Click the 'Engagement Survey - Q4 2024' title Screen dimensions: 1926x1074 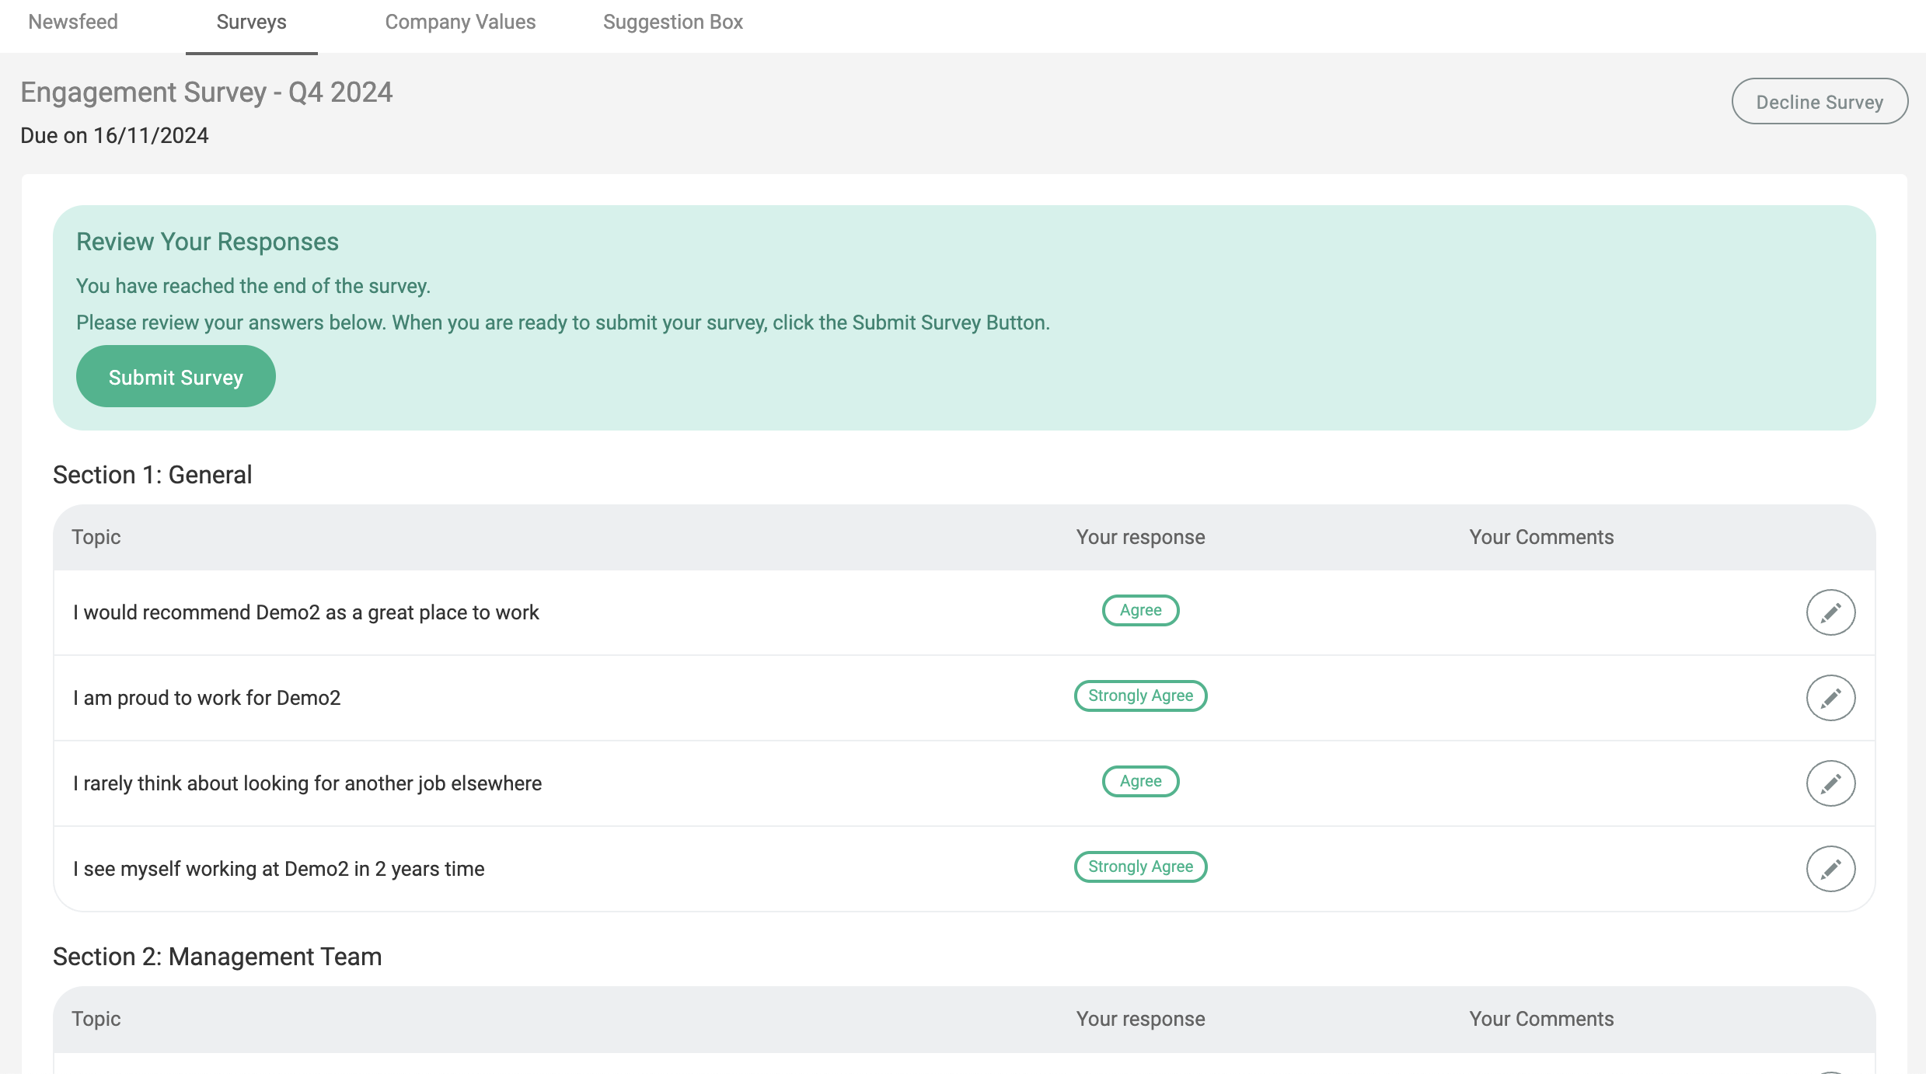point(207,92)
